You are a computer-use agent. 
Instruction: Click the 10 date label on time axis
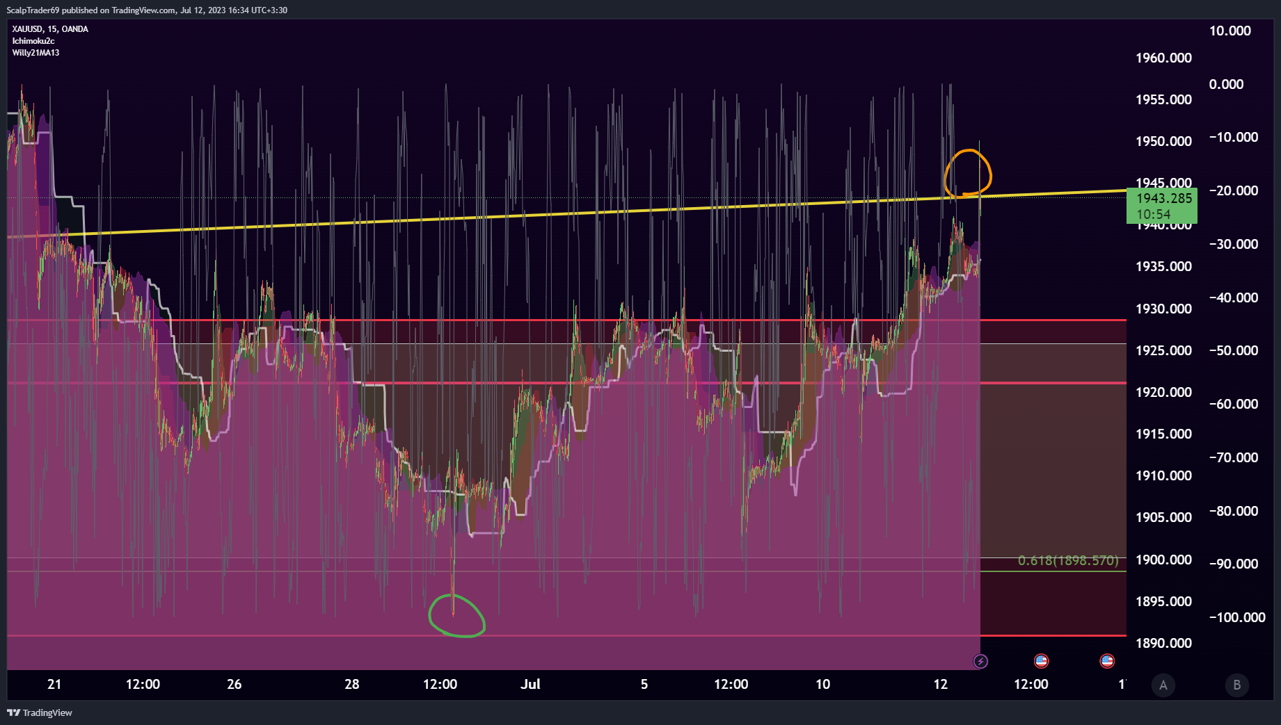822,684
